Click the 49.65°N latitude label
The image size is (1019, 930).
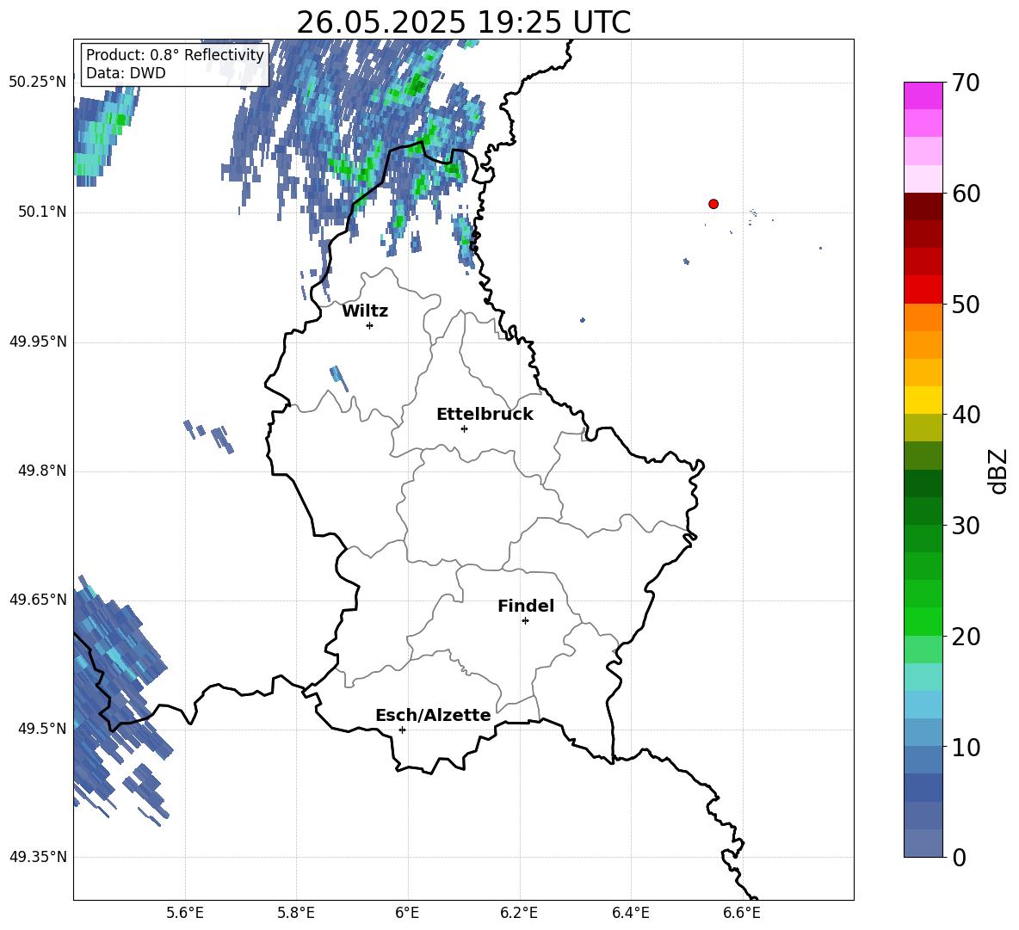tap(38, 599)
